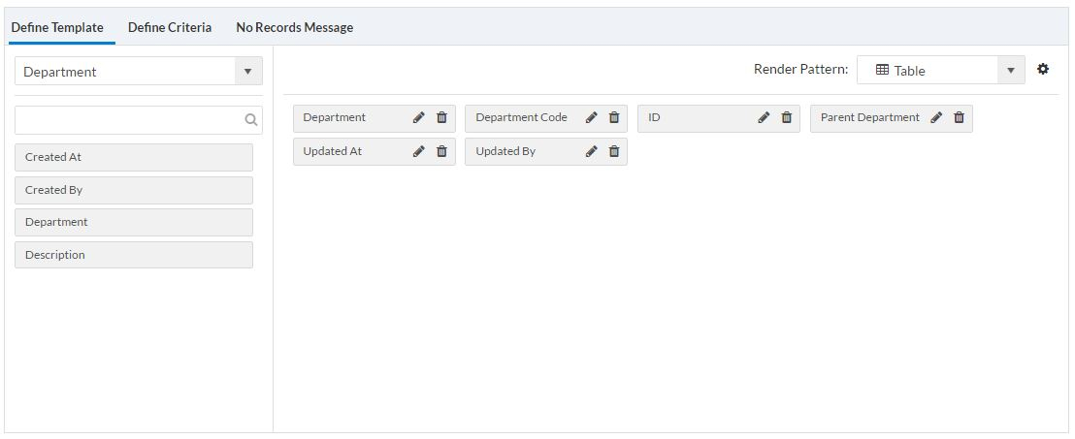Viewport: 1075px width, 439px height.
Task: Edit the Parent Department column
Action: pos(936,117)
